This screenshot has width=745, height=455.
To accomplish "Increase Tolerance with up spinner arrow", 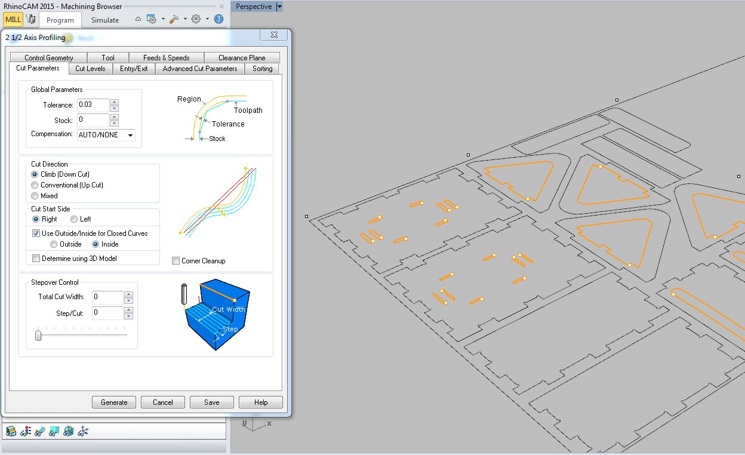I will (x=115, y=102).
